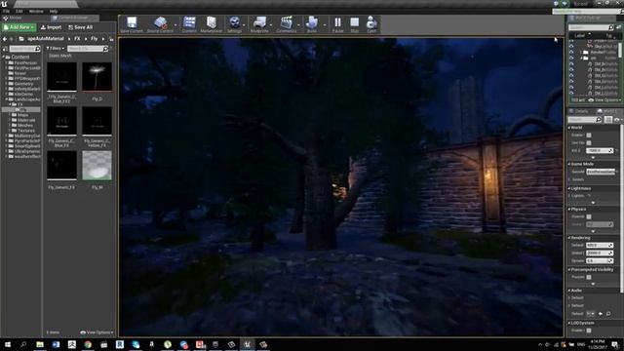Click the World Outliner search field
624x351 pixels.
pyautogui.click(x=591, y=27)
